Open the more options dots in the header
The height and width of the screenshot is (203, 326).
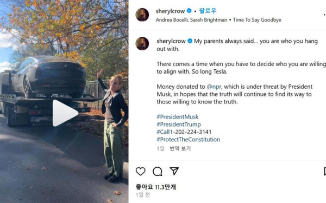pyautogui.click(x=324, y=15)
